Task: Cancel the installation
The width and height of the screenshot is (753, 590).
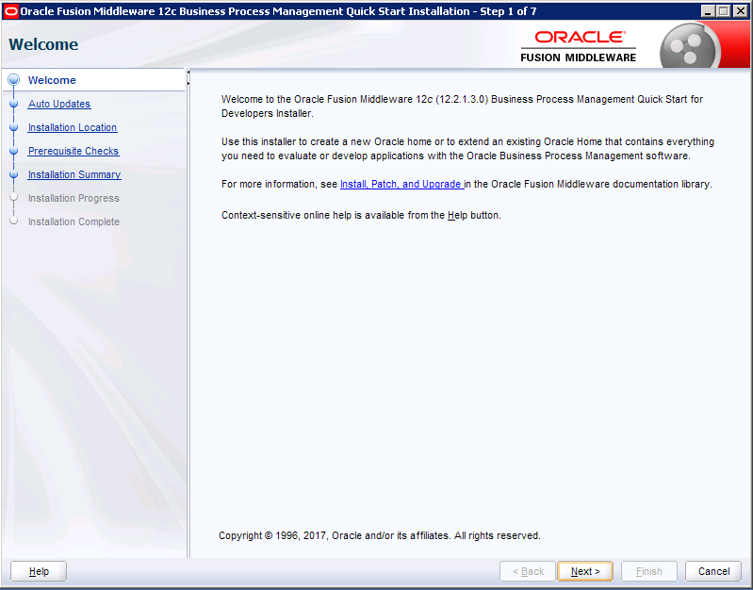Action: point(713,571)
